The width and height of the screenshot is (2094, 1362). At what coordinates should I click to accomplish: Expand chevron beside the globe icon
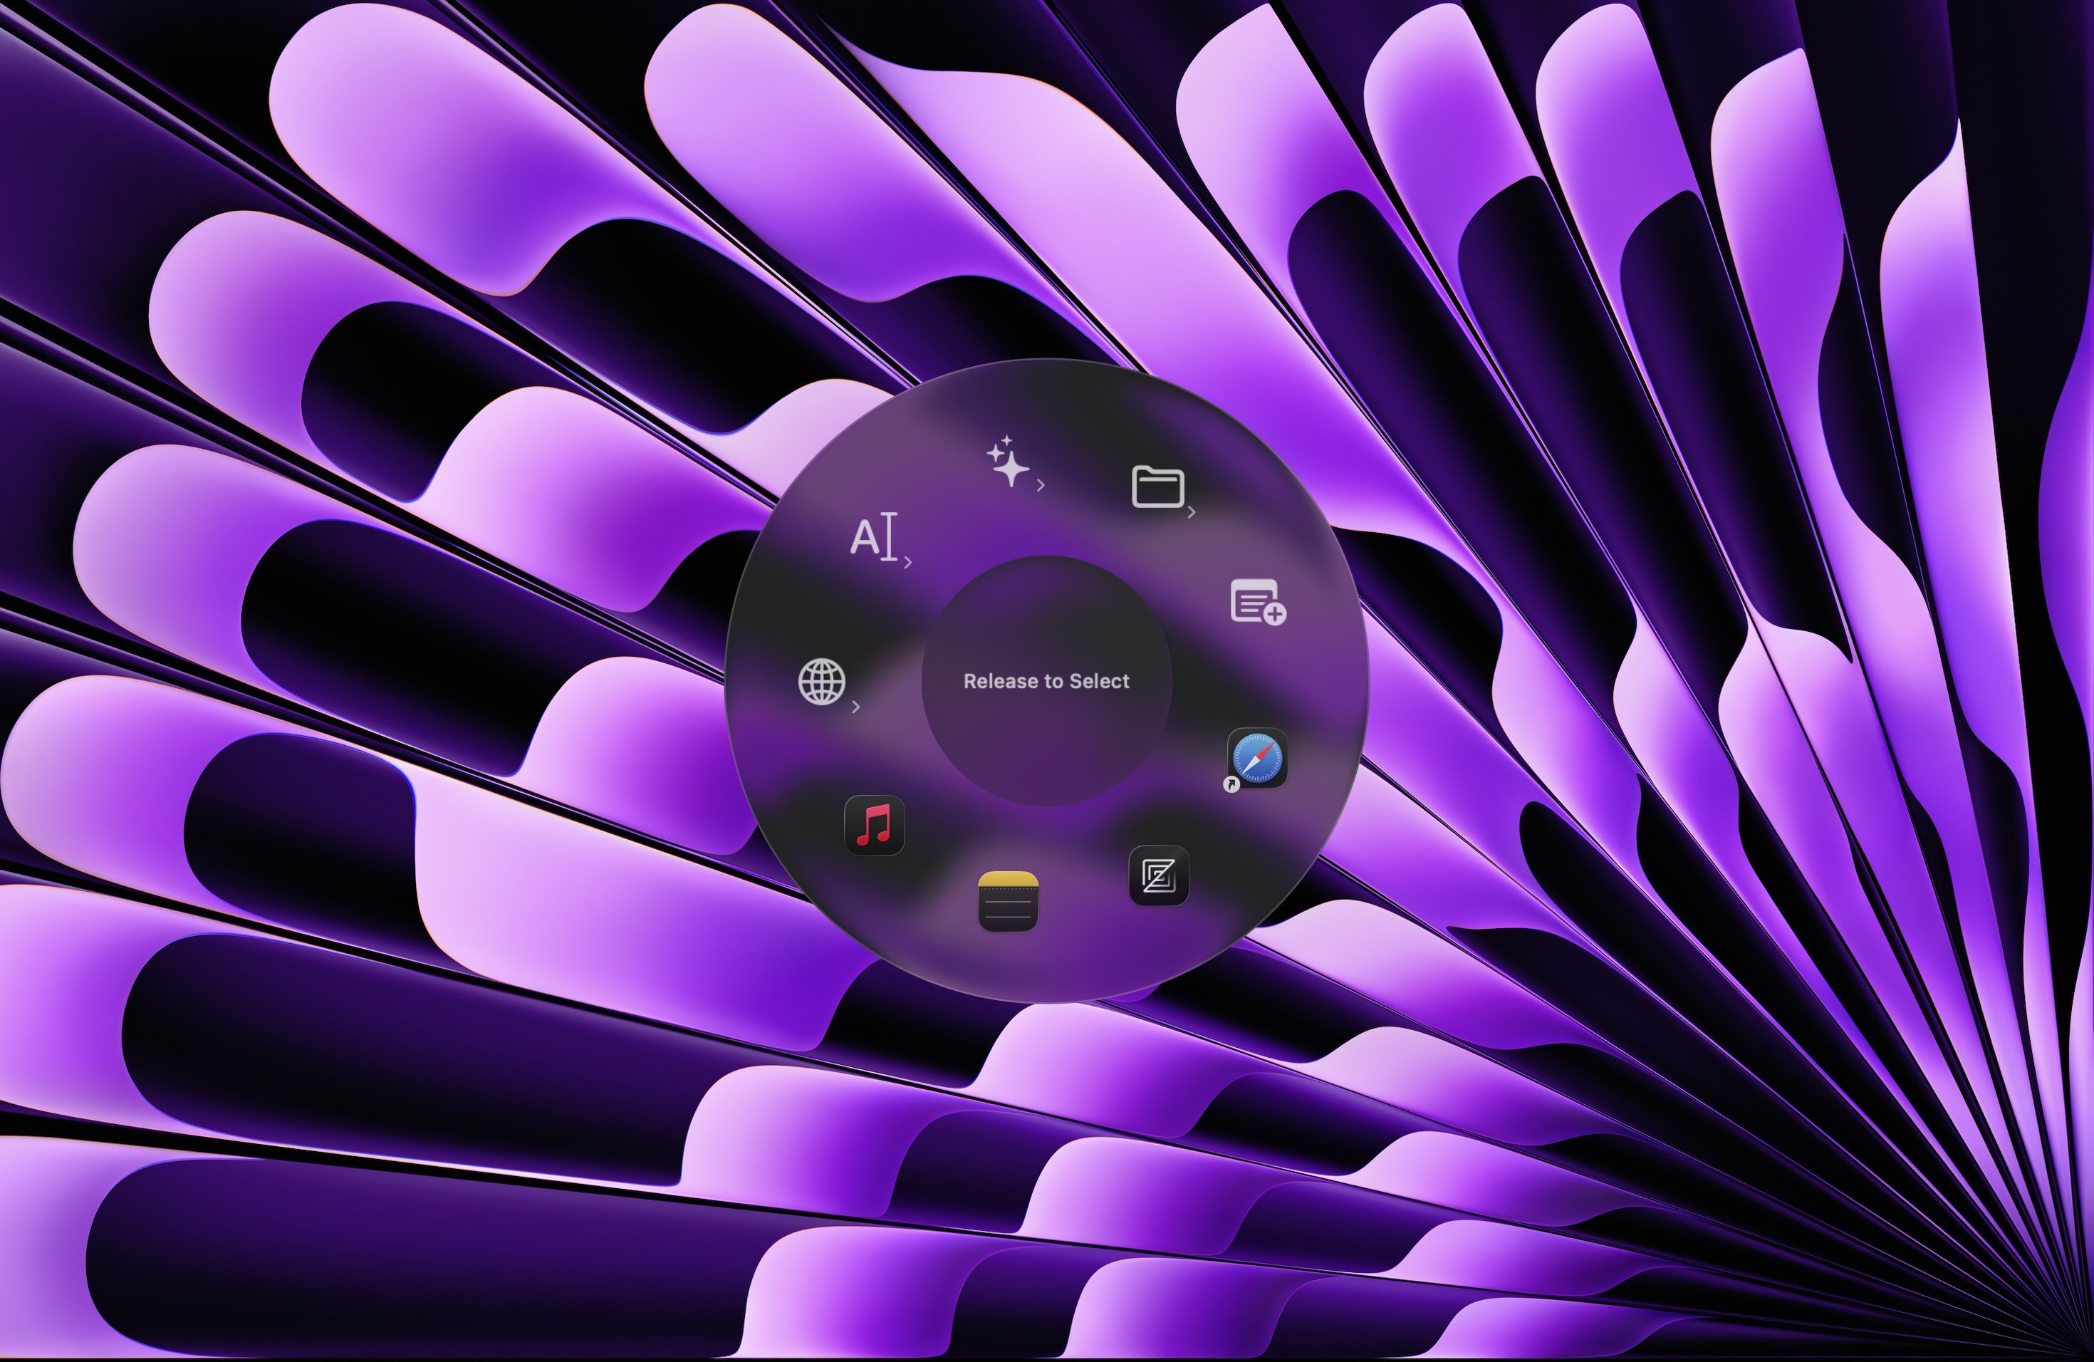[855, 707]
